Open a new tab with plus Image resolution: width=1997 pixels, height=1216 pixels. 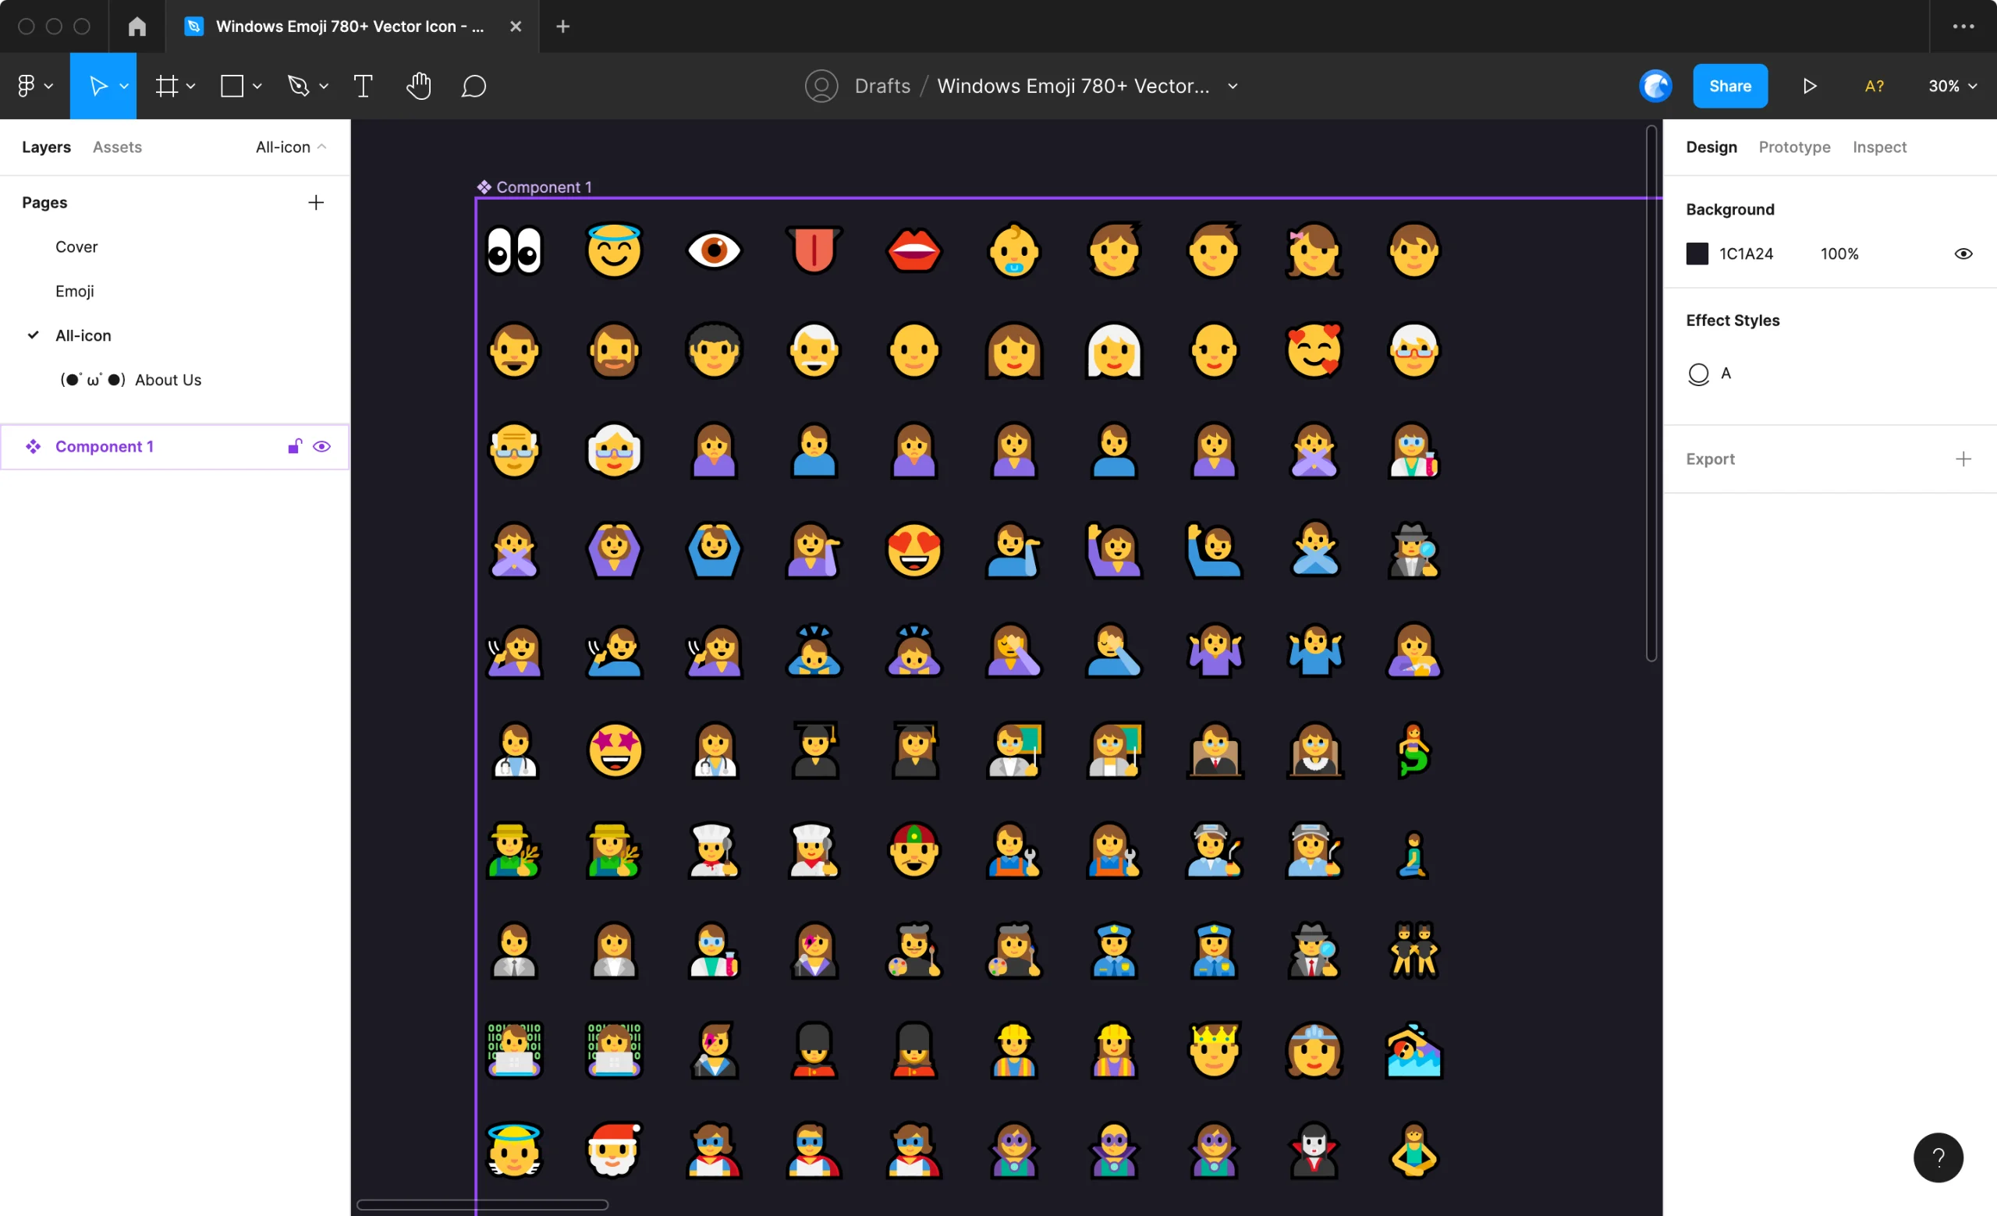[x=562, y=26]
